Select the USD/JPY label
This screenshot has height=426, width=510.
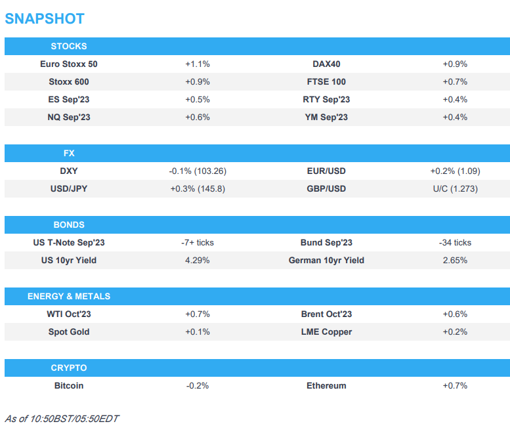click(x=69, y=188)
